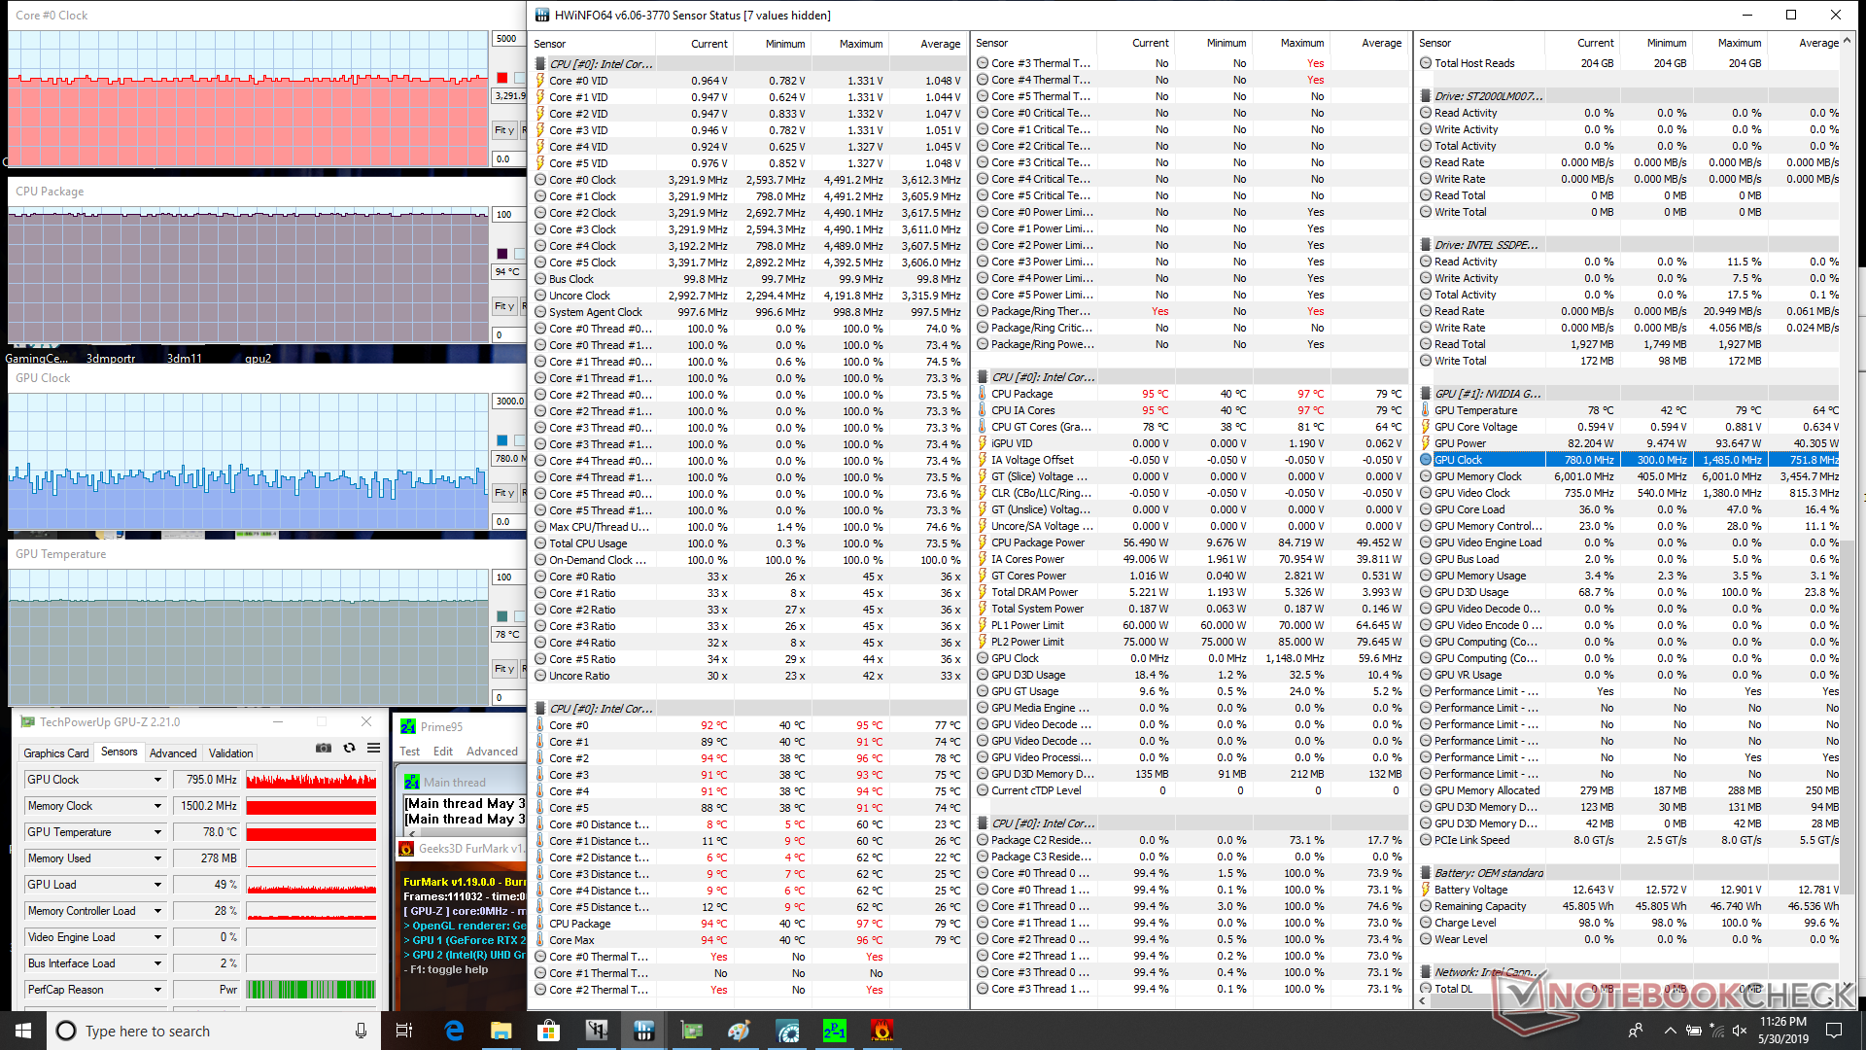Switch to GPU-Z Graphics Card tab
Image resolution: width=1866 pixels, height=1050 pixels.
[x=55, y=752]
